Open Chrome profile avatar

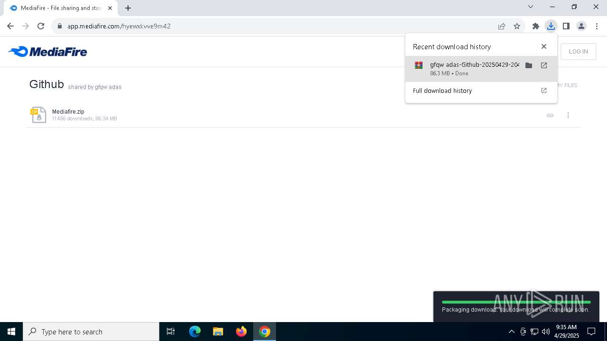click(581, 26)
